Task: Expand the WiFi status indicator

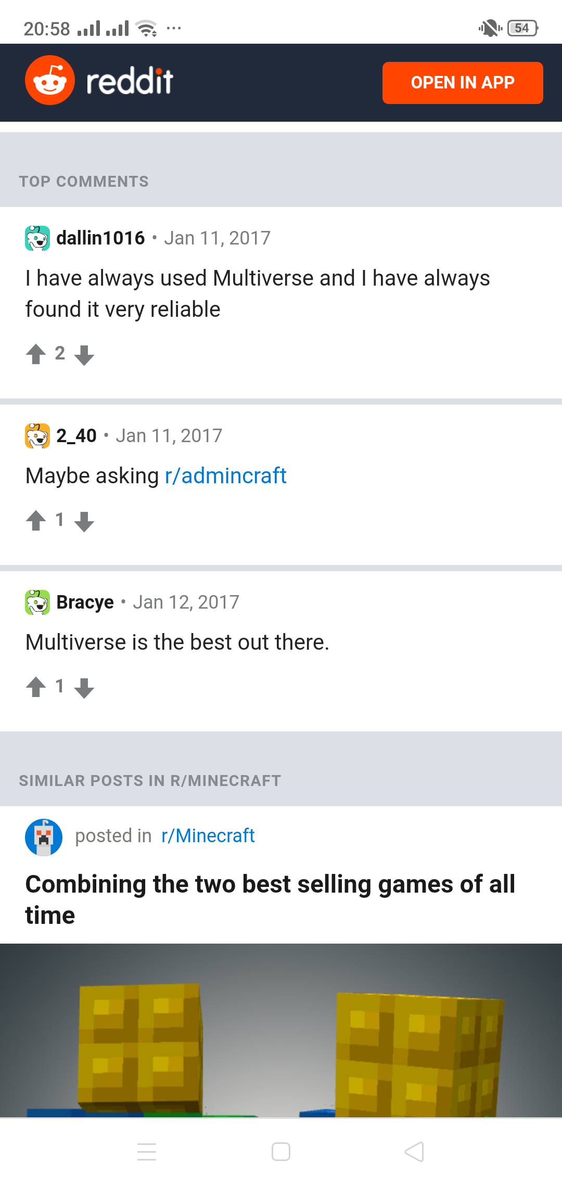Action: (147, 28)
